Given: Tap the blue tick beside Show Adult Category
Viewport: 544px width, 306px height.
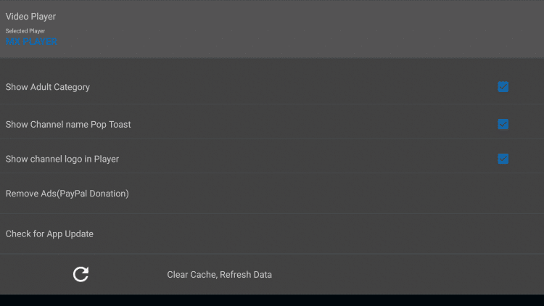Looking at the screenshot, I should (503, 87).
